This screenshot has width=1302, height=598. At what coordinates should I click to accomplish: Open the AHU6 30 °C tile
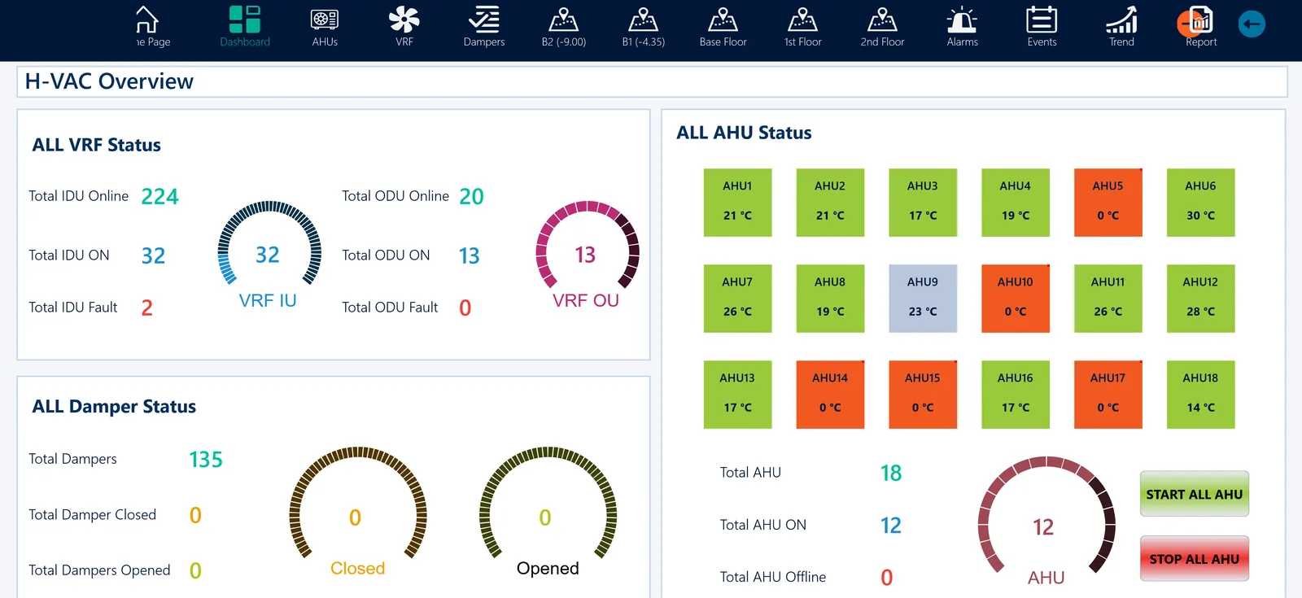[x=1200, y=203]
